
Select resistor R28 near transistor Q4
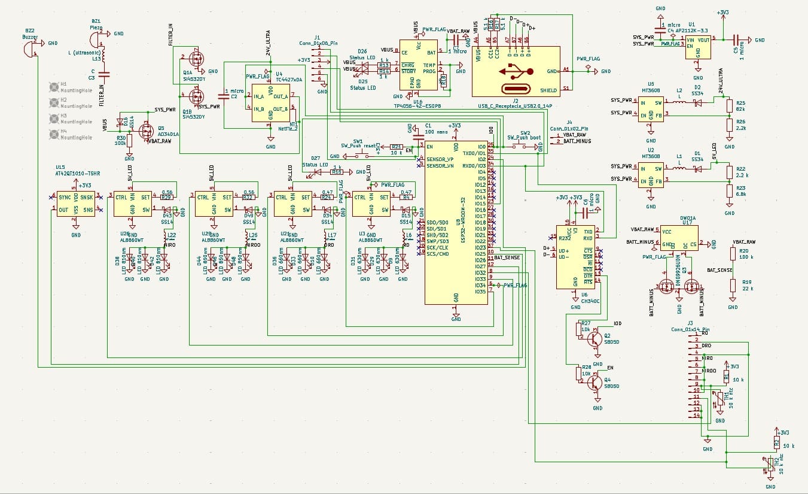click(578, 373)
